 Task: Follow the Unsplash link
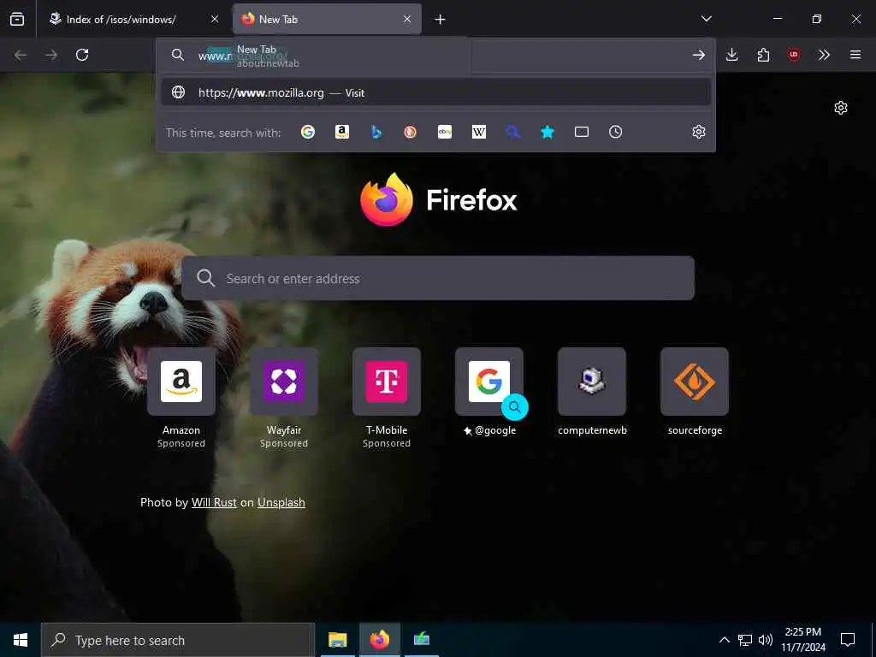click(281, 502)
